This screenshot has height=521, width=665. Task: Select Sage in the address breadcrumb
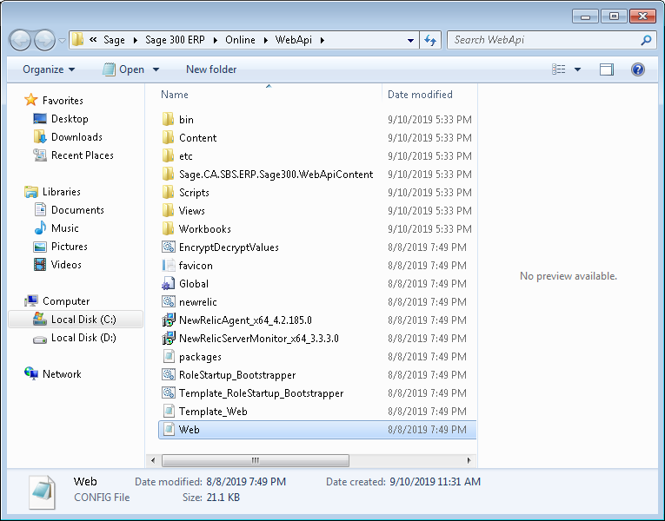[x=114, y=40]
